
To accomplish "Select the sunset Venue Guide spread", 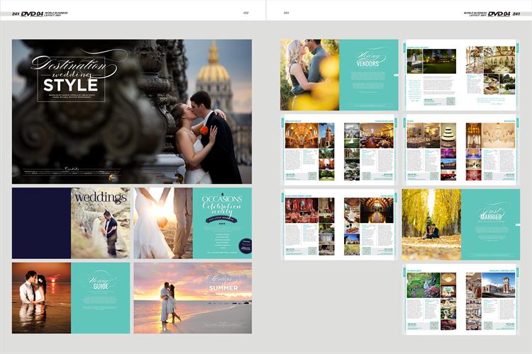I will pyautogui.click(x=71, y=297).
